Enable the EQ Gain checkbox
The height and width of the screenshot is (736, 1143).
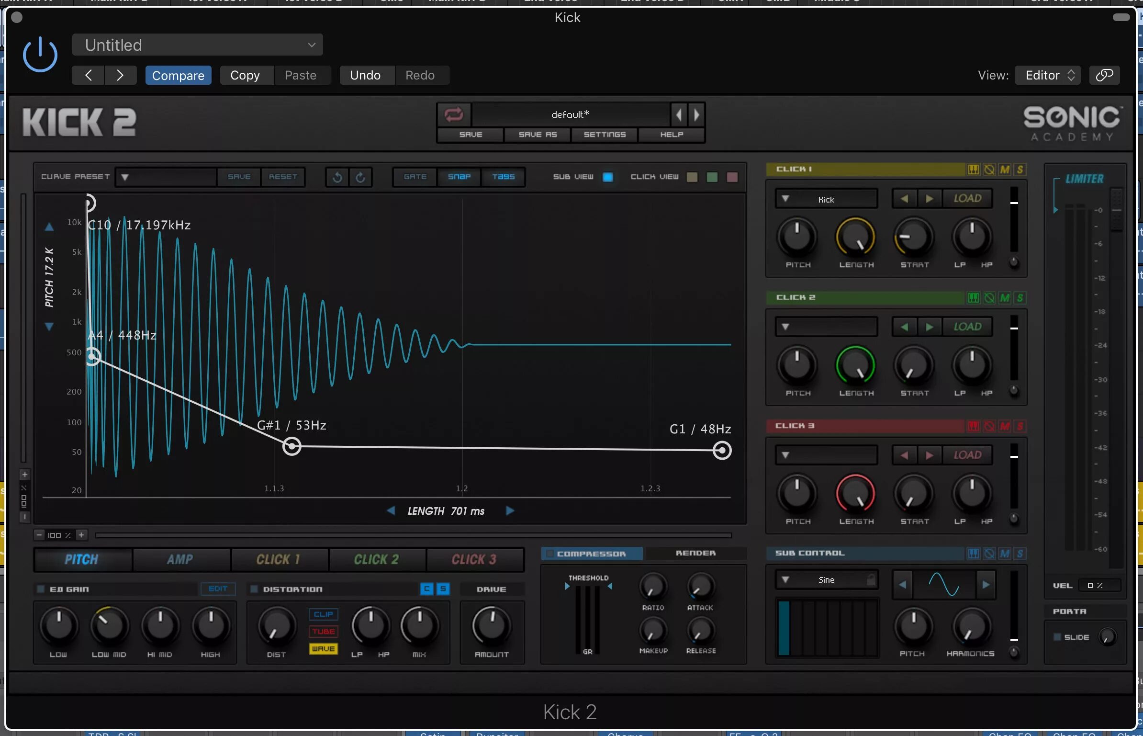(x=41, y=589)
